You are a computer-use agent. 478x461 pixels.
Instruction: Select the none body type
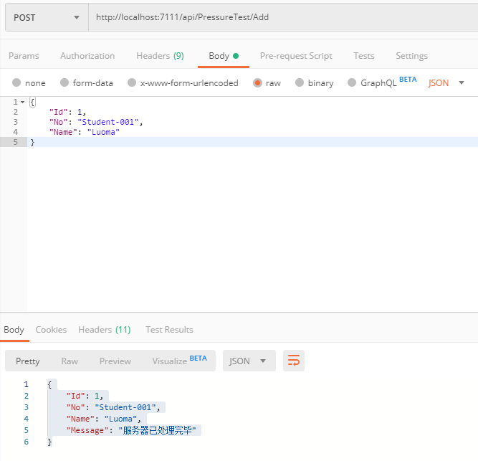coord(29,82)
